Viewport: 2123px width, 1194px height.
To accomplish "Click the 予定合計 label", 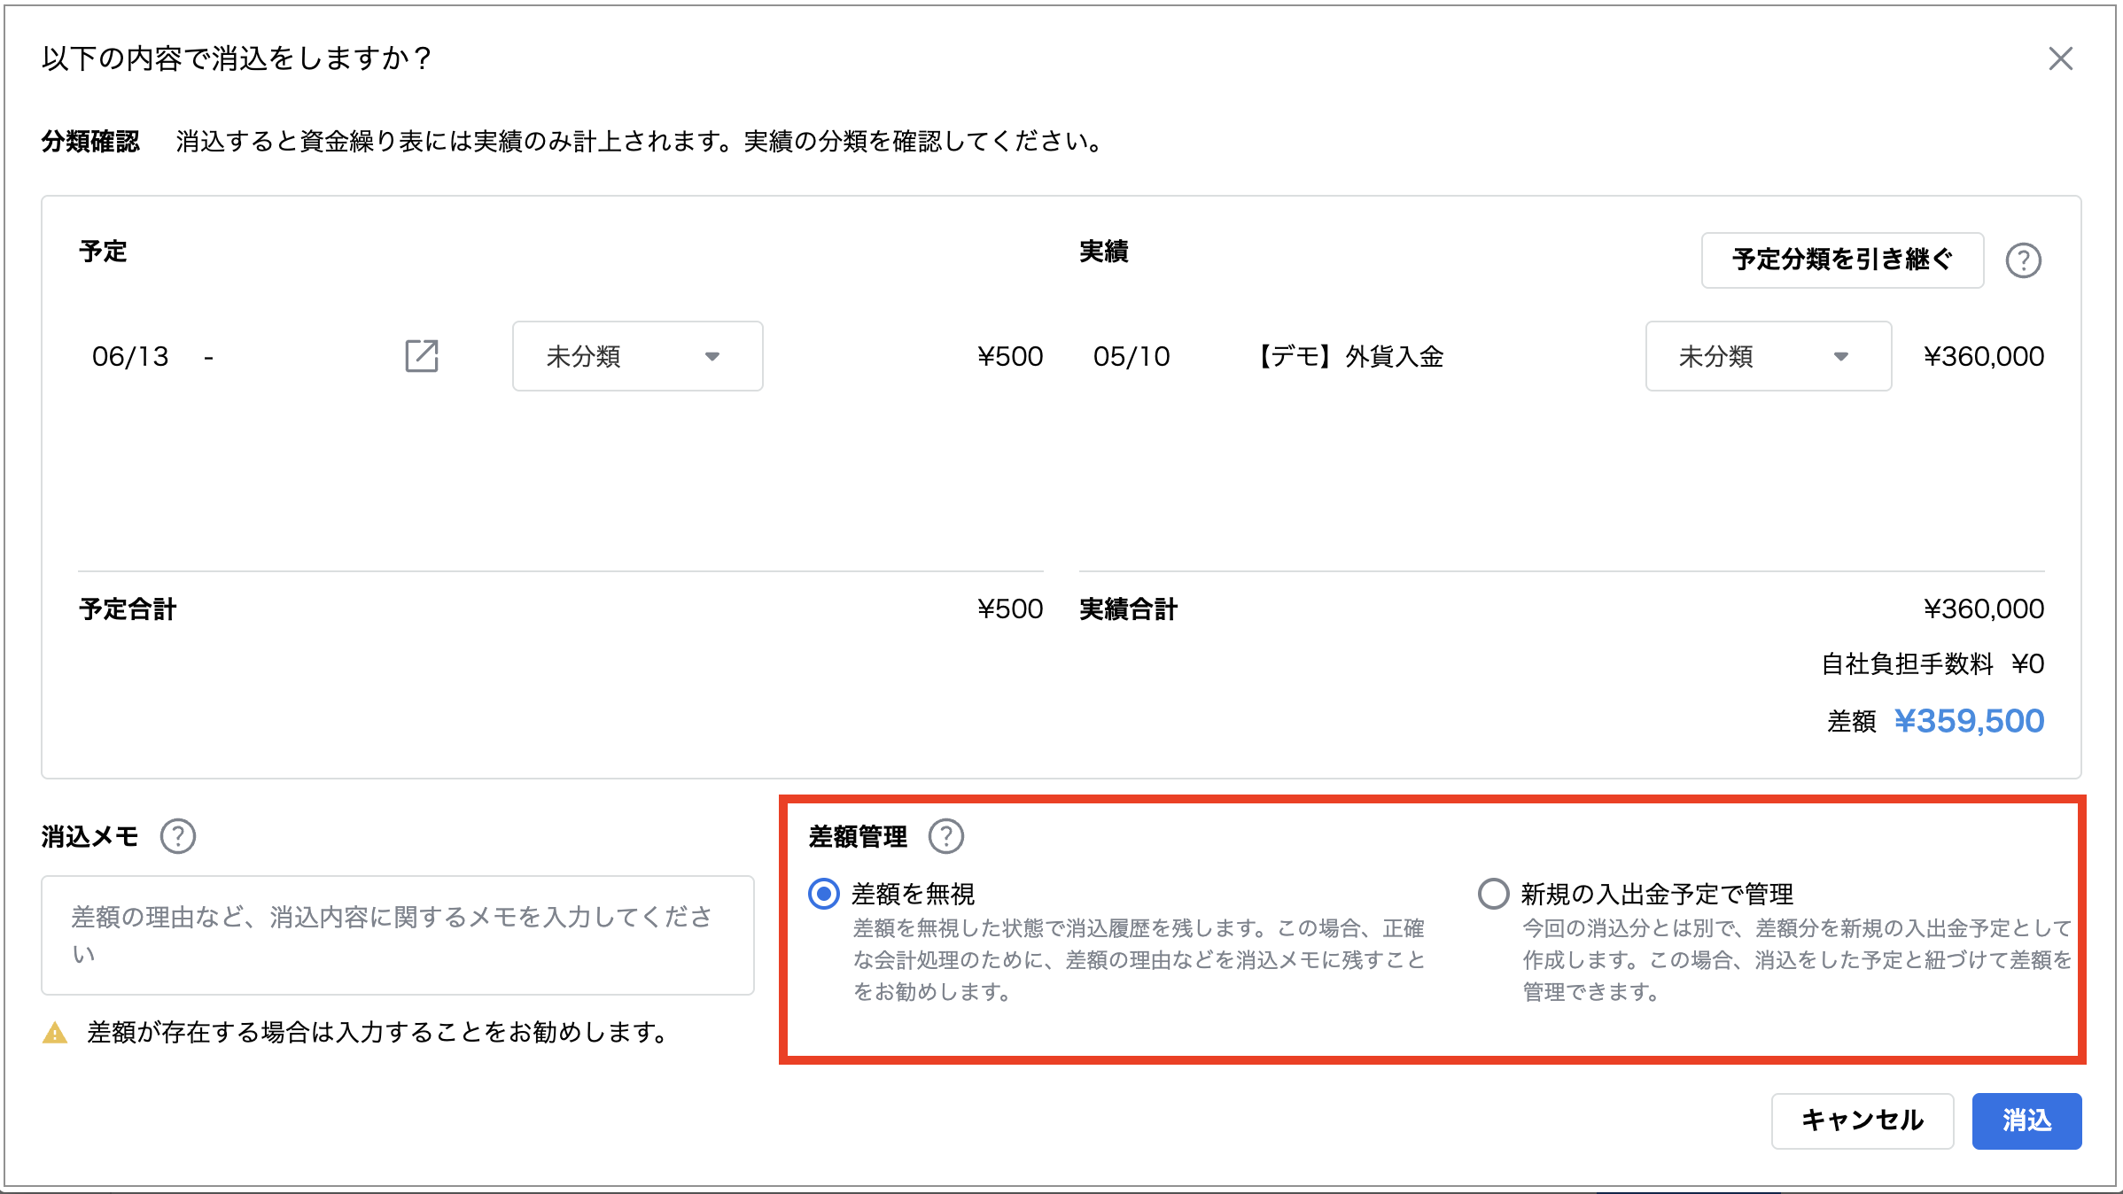I will (128, 609).
